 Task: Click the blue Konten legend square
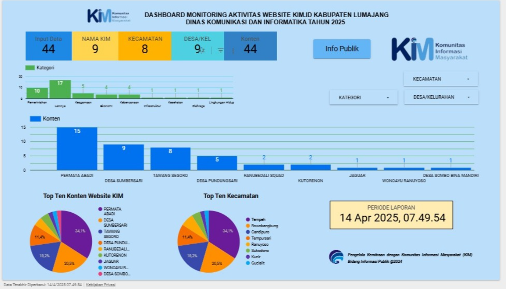(35, 119)
